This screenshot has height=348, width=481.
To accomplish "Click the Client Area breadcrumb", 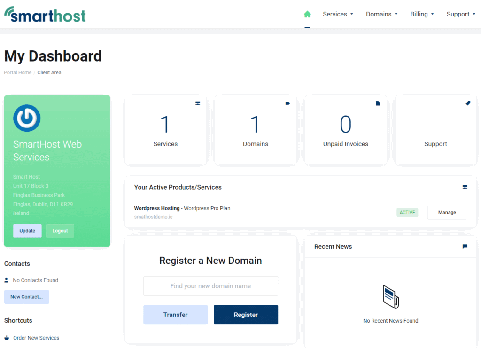I will [x=49, y=72].
